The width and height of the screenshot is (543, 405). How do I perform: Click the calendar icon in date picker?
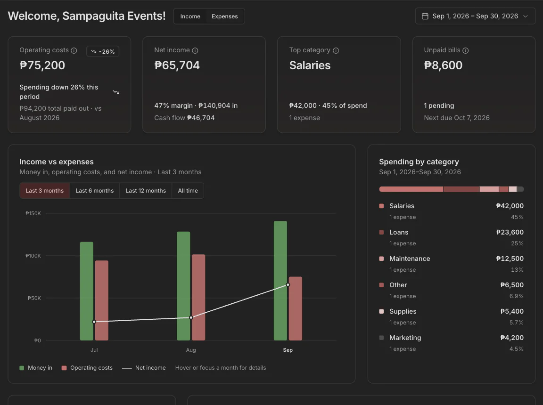[x=425, y=16]
